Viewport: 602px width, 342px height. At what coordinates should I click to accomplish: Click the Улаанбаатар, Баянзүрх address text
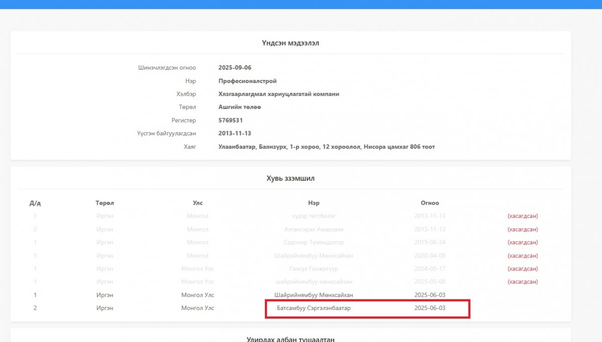[326, 147]
